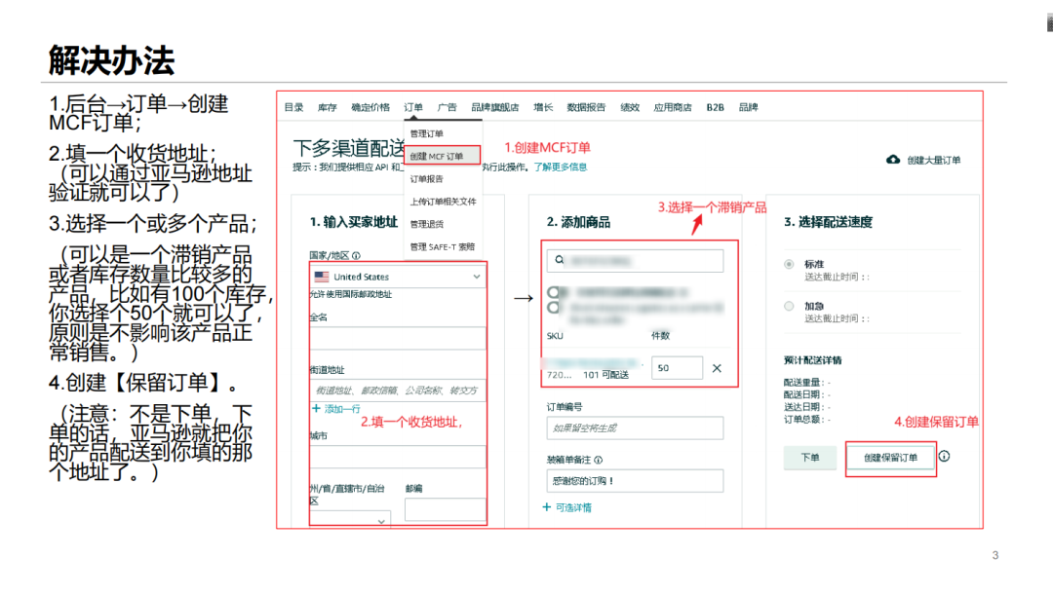Screen dimensions: 1053x595
Task: Select the first blurred product radio option
Action: pos(554,292)
